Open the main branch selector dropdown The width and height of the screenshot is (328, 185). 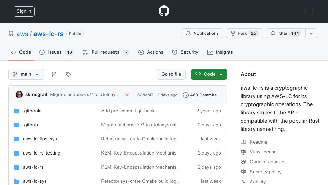[x=26, y=74]
